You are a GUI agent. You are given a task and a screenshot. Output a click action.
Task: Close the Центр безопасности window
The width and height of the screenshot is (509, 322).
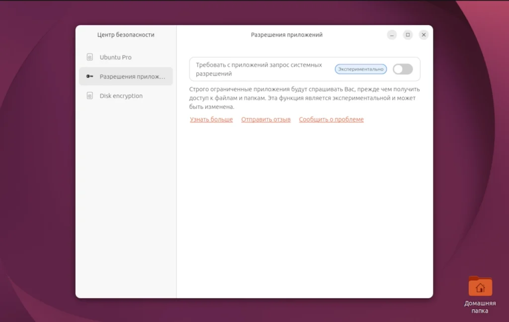(424, 35)
